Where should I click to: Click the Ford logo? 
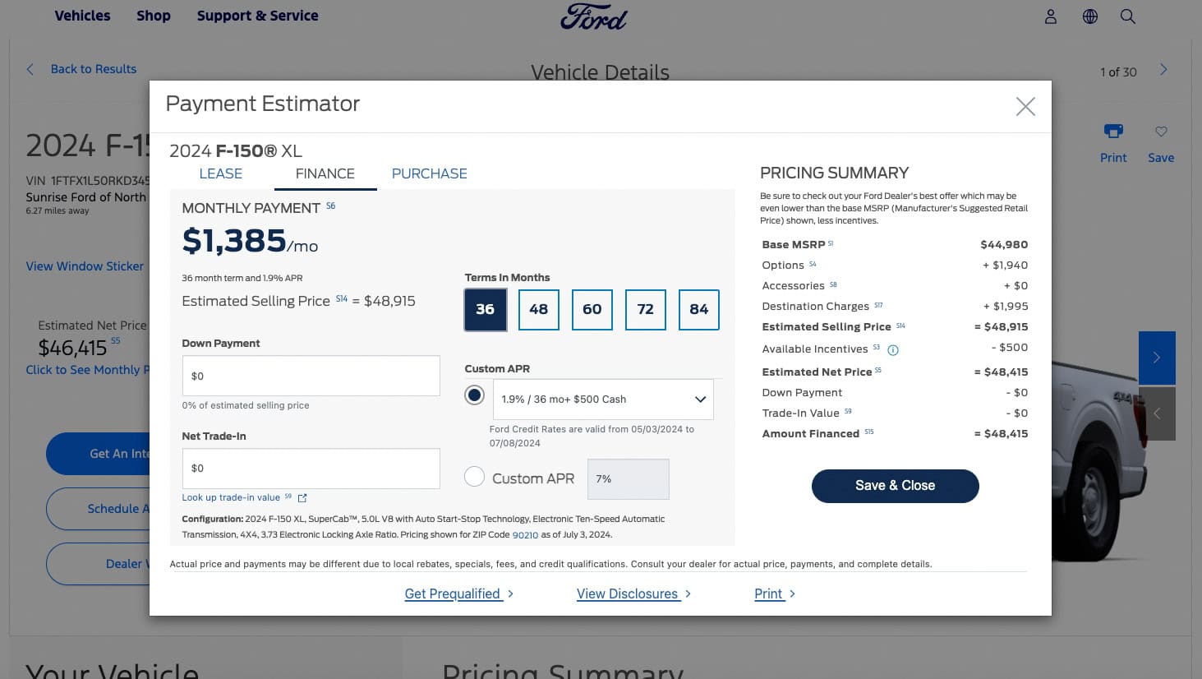click(593, 16)
